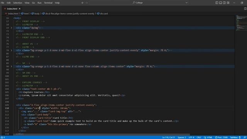Go back with the left arrow
The height and width of the screenshot is (139, 247).
tap(83, 3)
